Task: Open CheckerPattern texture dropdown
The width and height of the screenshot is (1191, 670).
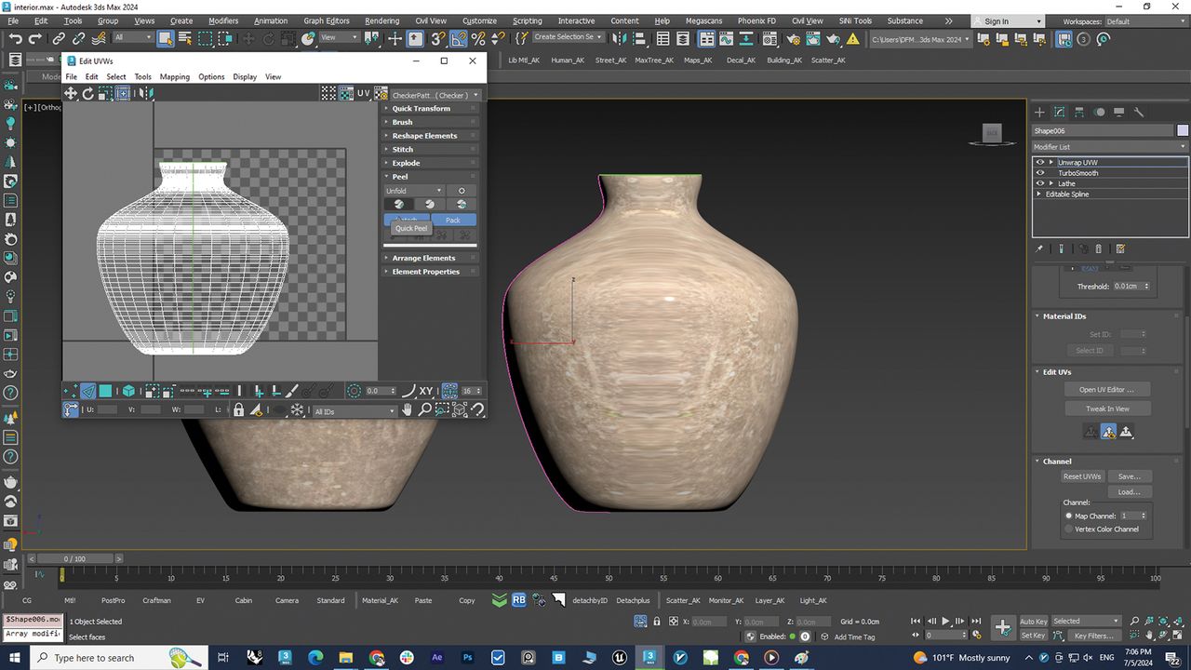Action: tap(434, 95)
